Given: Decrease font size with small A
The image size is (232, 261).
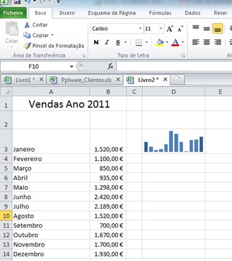Looking at the screenshot, I should pos(180,29).
